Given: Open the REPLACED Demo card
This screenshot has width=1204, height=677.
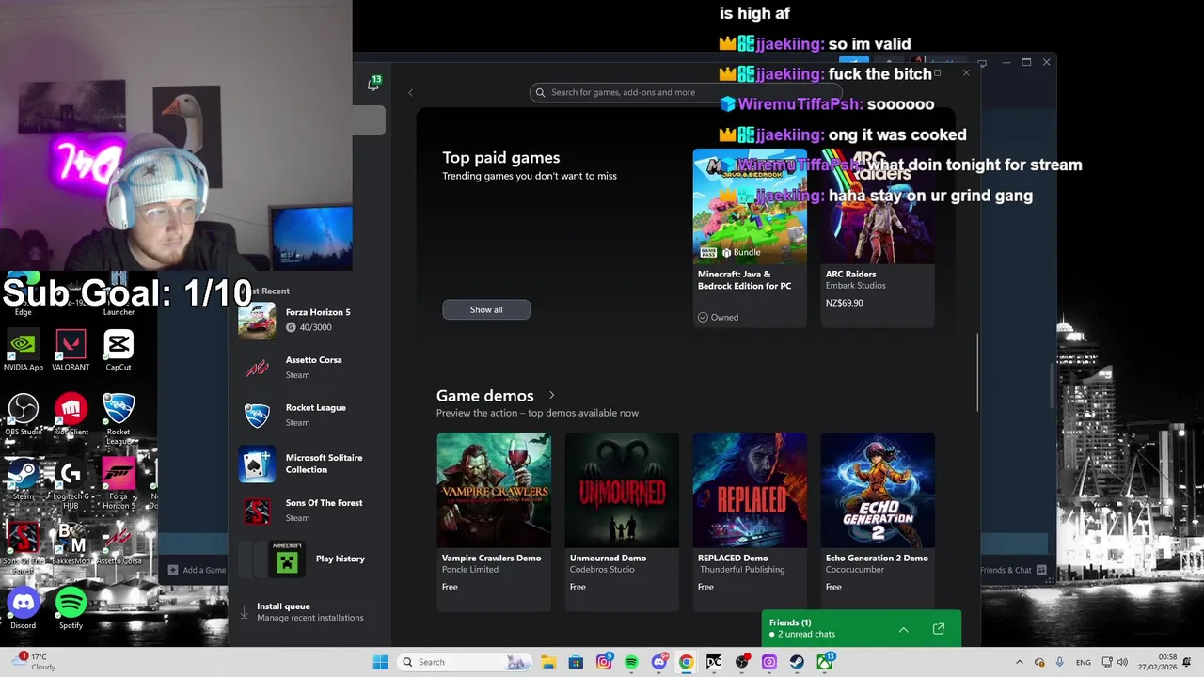Looking at the screenshot, I should click(750, 522).
